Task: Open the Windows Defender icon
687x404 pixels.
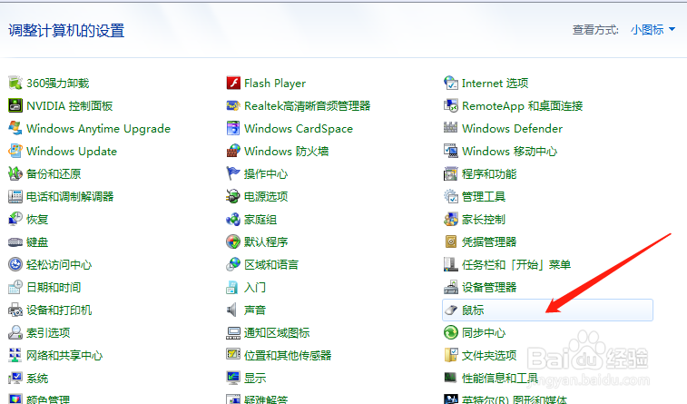Action: [x=451, y=128]
